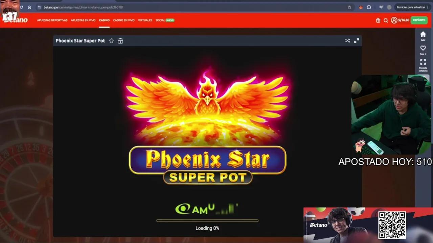Select the betano.pe address bar URL

[83, 7]
